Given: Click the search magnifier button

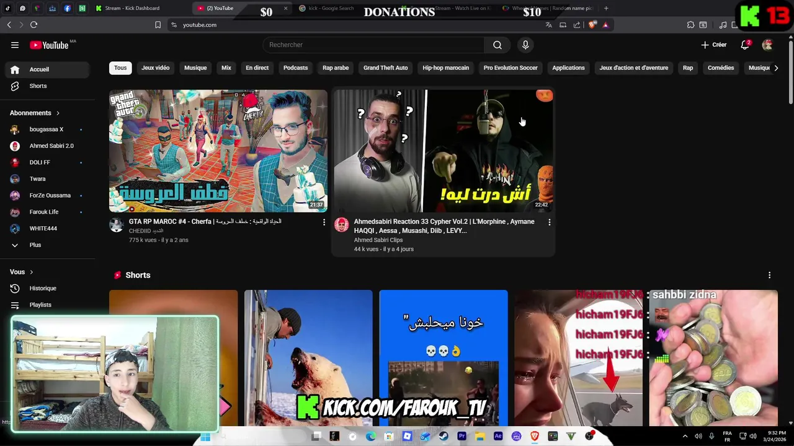Looking at the screenshot, I should pyautogui.click(x=497, y=45).
